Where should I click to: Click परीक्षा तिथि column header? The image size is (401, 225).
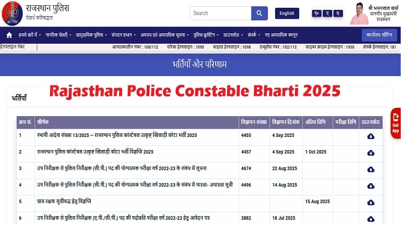(346, 122)
